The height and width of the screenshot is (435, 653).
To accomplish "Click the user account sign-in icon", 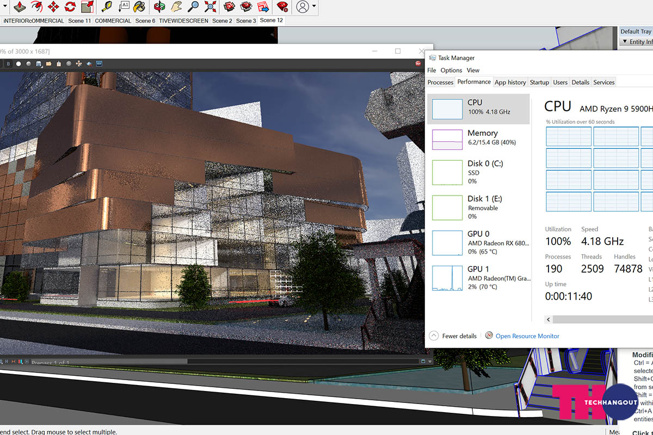I will [303, 7].
